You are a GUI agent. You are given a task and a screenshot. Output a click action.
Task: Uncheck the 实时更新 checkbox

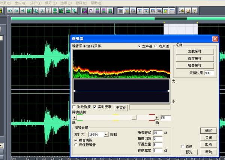coord(95,107)
